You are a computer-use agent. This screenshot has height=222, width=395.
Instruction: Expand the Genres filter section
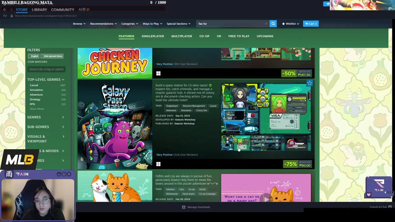point(46,117)
